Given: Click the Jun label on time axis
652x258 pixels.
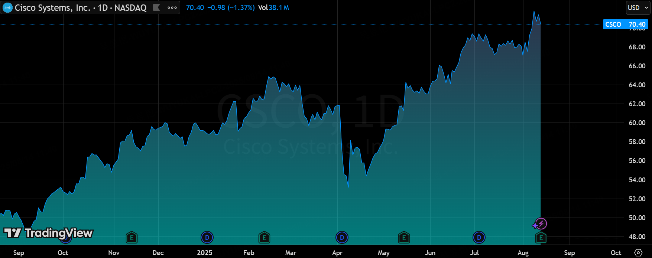Looking at the screenshot, I should pyautogui.click(x=430, y=253).
